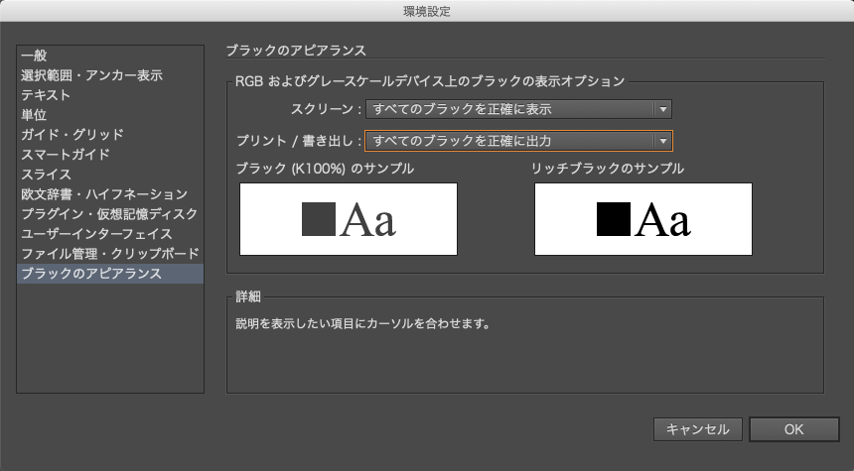Open the プリント / 書き出し dropdown arrow
The image size is (854, 471).
tap(662, 141)
